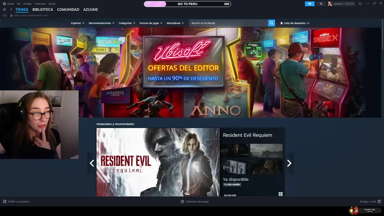The width and height of the screenshot is (384, 216).
Task: Switch to the COMUNIDAD tab
Action: 68,10
